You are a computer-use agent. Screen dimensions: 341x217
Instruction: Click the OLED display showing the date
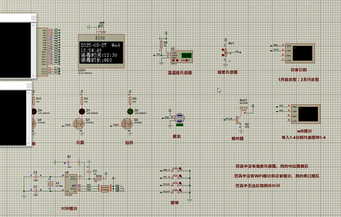click(101, 52)
